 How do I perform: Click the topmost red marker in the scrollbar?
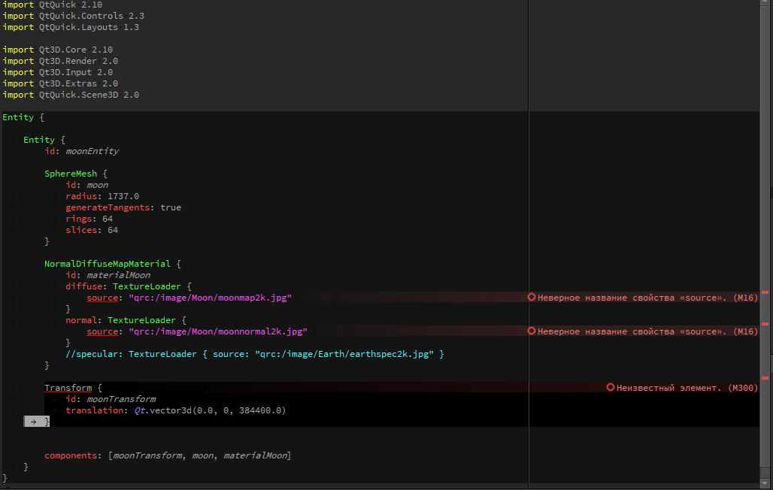click(x=765, y=292)
